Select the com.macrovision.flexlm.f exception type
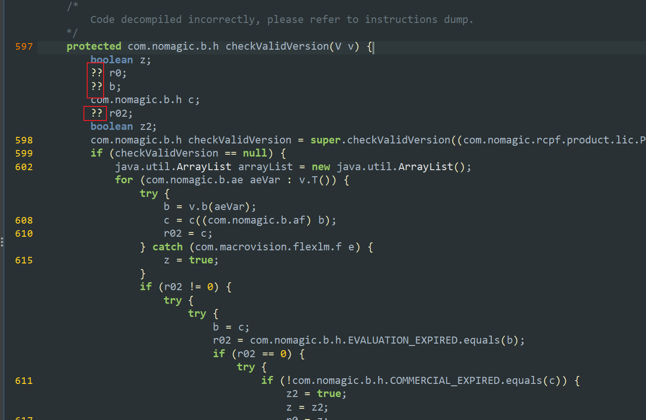Screen dimensions: 646x420 coord(267,247)
